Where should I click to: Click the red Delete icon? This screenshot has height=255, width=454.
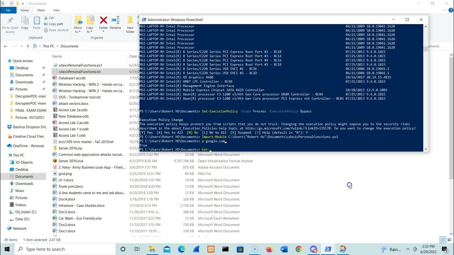(103, 20)
